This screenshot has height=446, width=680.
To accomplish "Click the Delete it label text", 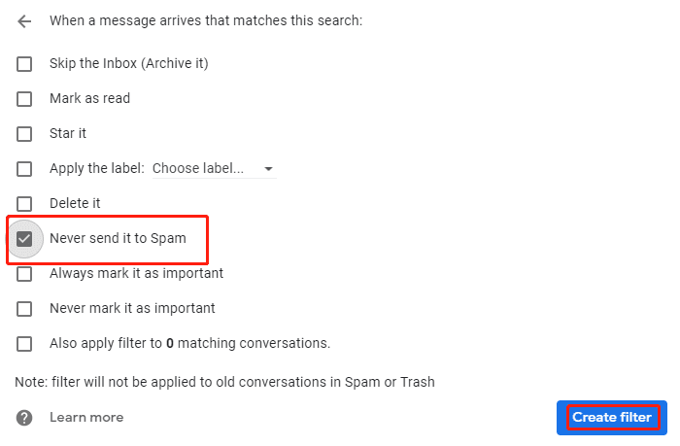I will click(75, 203).
